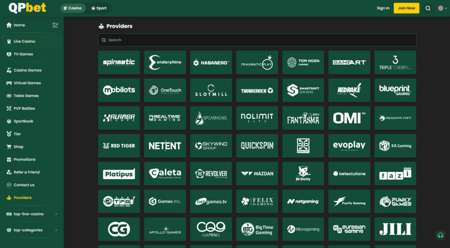Open the Contact us link
This screenshot has height=248, width=450.
tap(24, 185)
